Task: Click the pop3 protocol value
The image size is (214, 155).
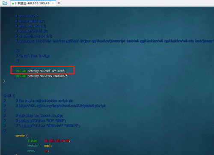Action: click(48, 146)
